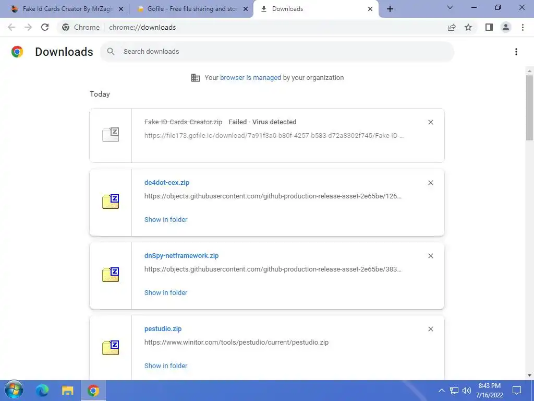This screenshot has width=534, height=401.
Task: Click the scrollbar down arrow
Action: tap(529, 375)
